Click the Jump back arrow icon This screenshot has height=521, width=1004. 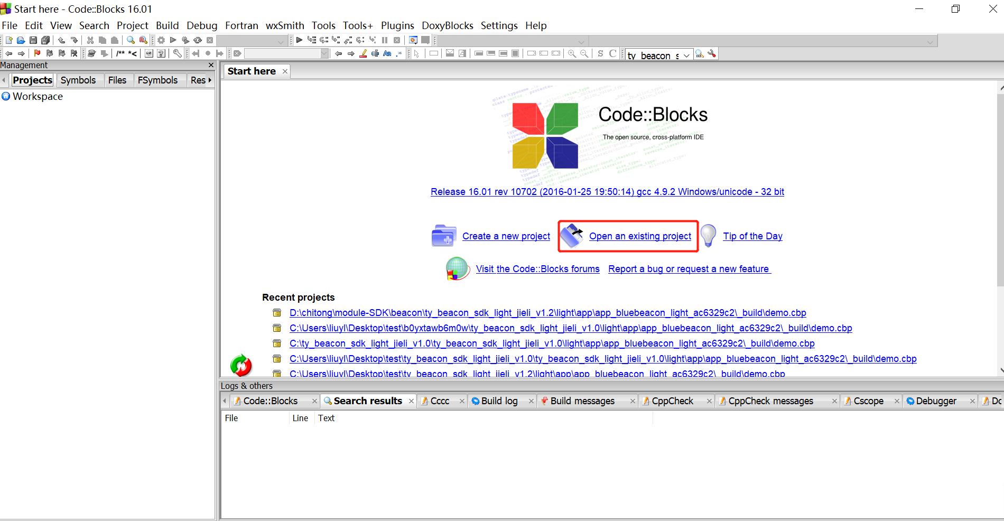[x=9, y=53]
